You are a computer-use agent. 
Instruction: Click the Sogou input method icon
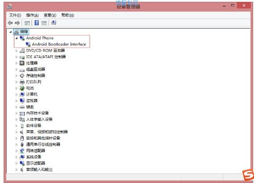pyautogui.click(x=248, y=175)
